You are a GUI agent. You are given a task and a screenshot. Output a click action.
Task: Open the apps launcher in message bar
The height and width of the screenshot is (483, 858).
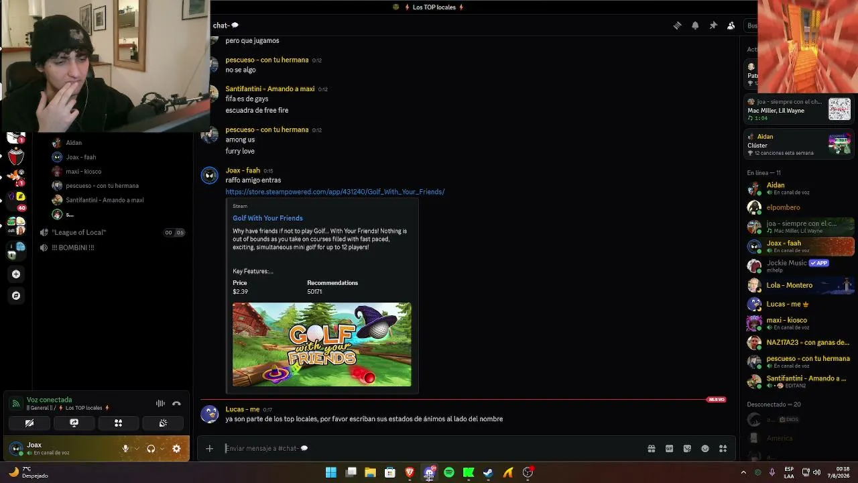[723, 449]
